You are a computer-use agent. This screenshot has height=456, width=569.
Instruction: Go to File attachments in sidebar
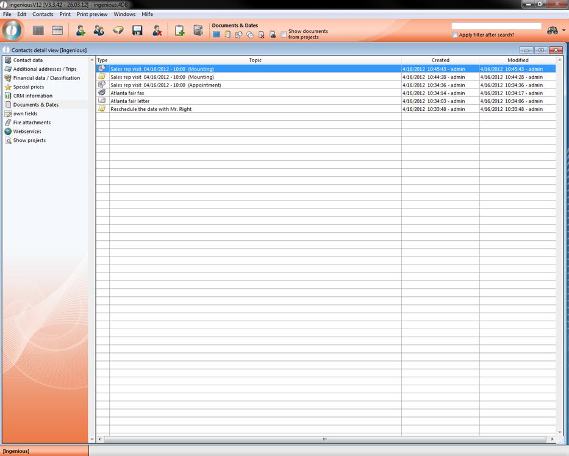click(32, 123)
